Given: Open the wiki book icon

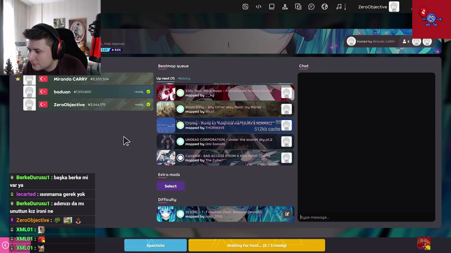Looking at the screenshot, I should coord(272,7).
